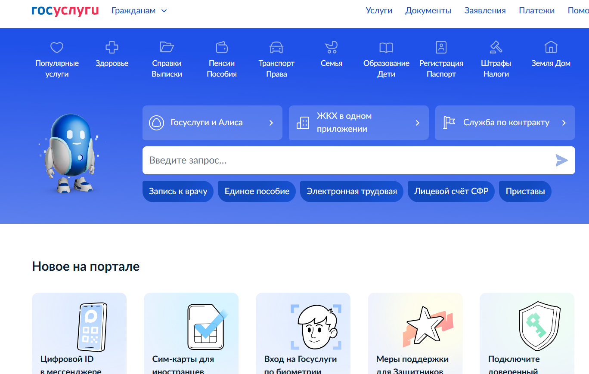Image resolution: width=589 pixels, height=374 pixels.
Task: Click the Популярные услуги heart icon
Action: coord(57,47)
